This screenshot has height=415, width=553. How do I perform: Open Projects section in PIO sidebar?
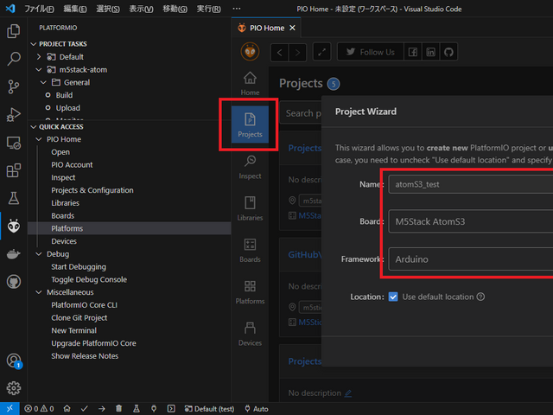point(250,124)
